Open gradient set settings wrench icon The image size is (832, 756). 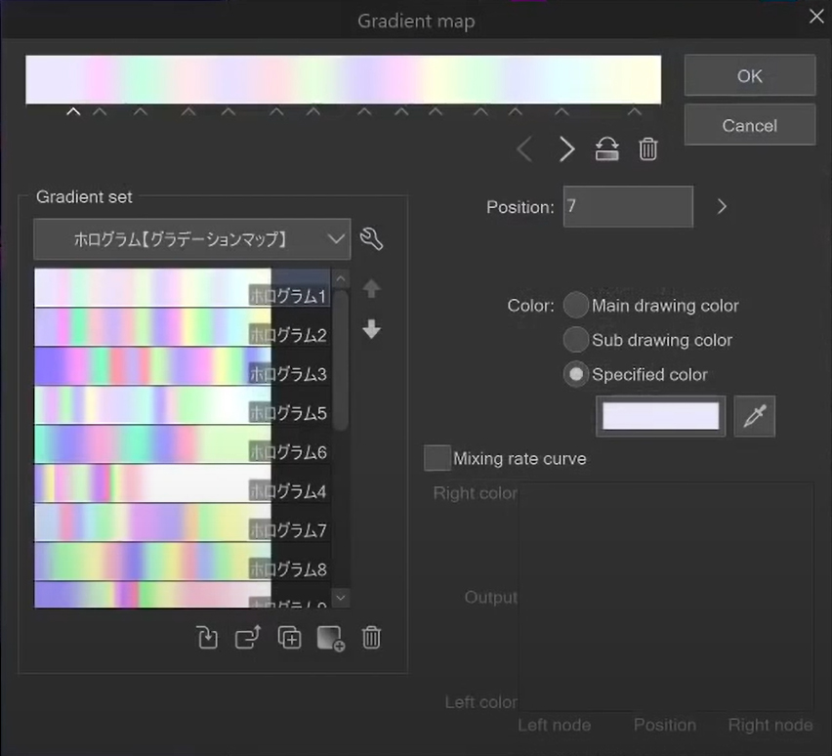pos(371,238)
